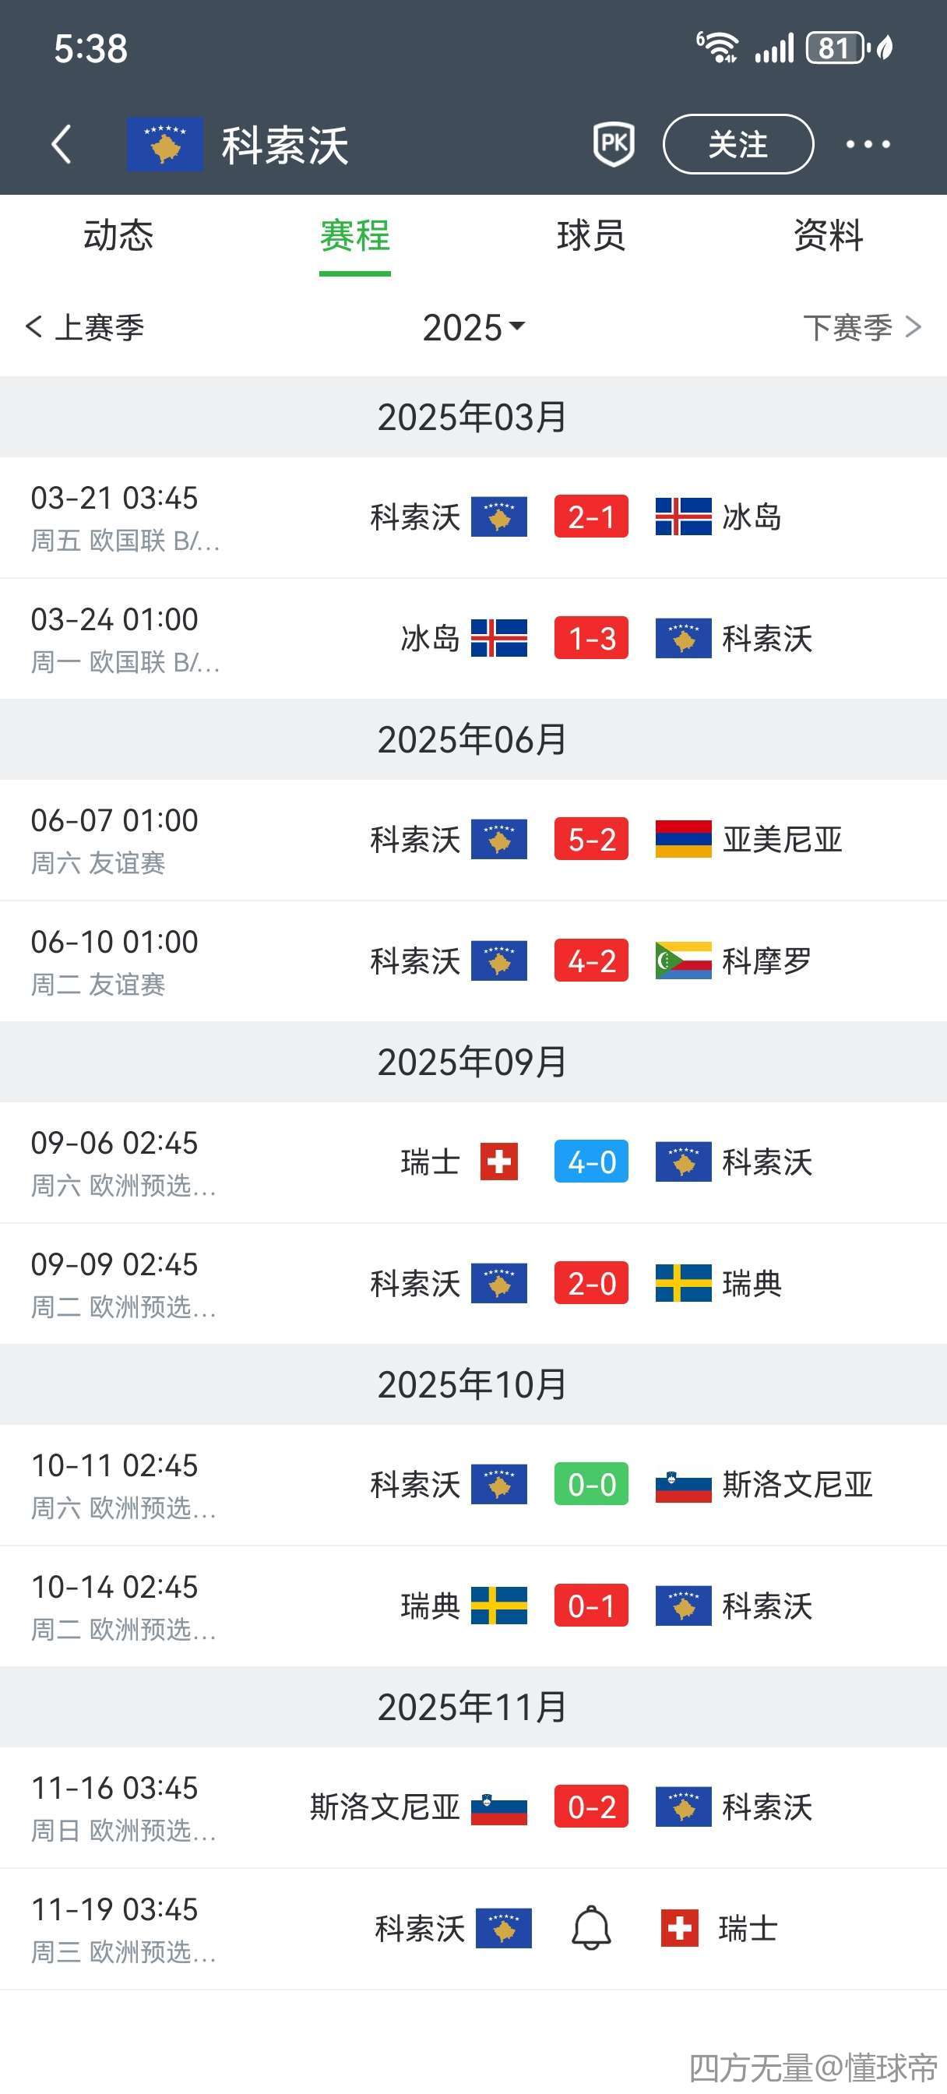The width and height of the screenshot is (947, 2094).
Task: Go to next season 下赛季
Action: [861, 328]
